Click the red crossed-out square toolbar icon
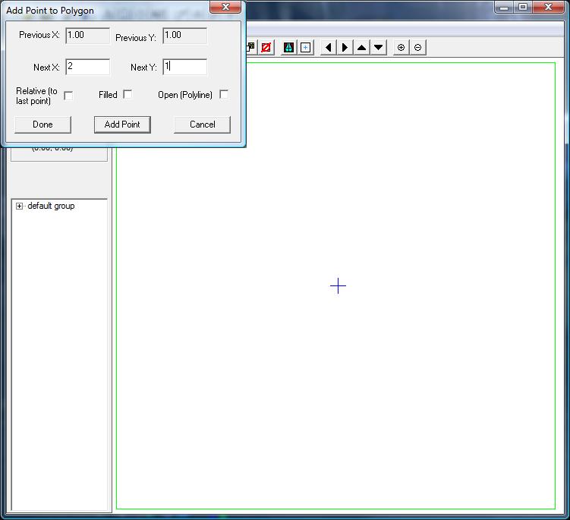 point(266,47)
